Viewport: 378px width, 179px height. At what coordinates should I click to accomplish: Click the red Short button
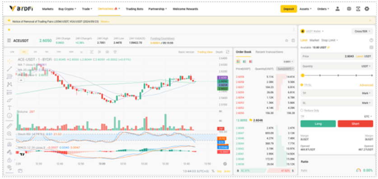tap(355, 124)
